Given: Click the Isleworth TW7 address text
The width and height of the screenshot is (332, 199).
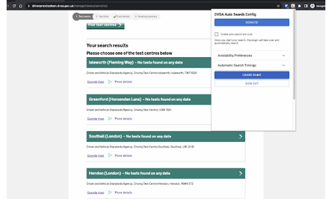Looking at the screenshot, I should (x=141, y=73).
